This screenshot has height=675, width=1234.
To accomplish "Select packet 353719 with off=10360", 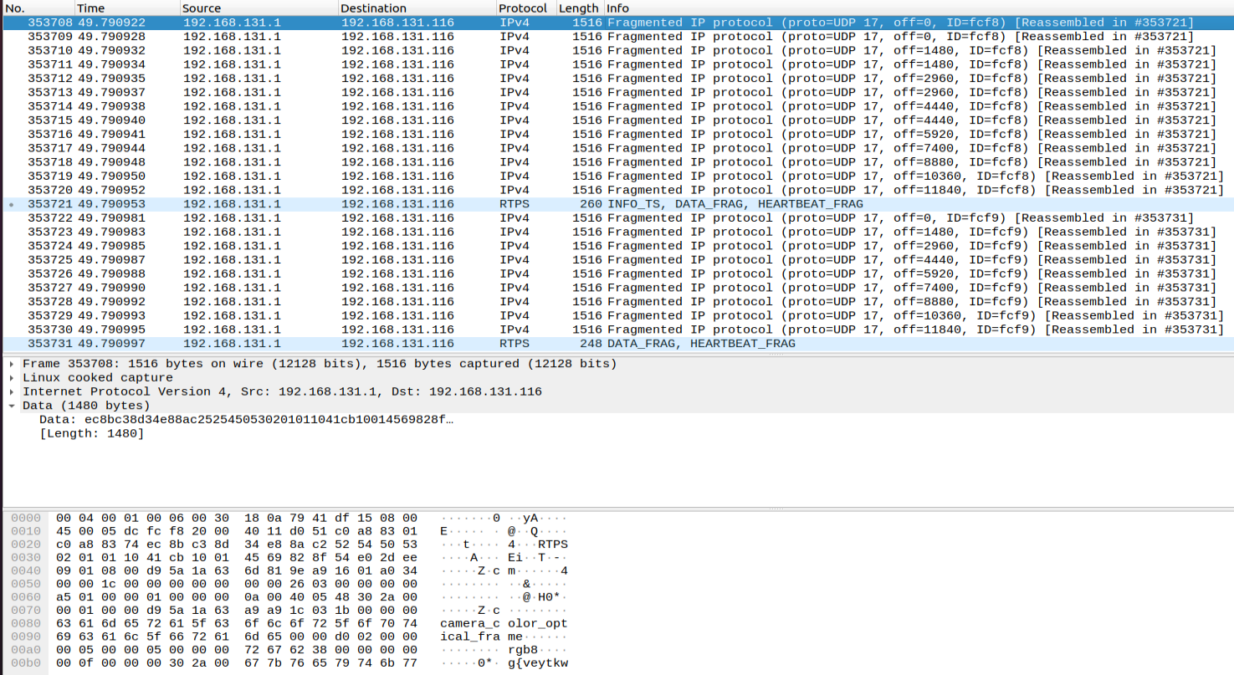I will coord(617,176).
